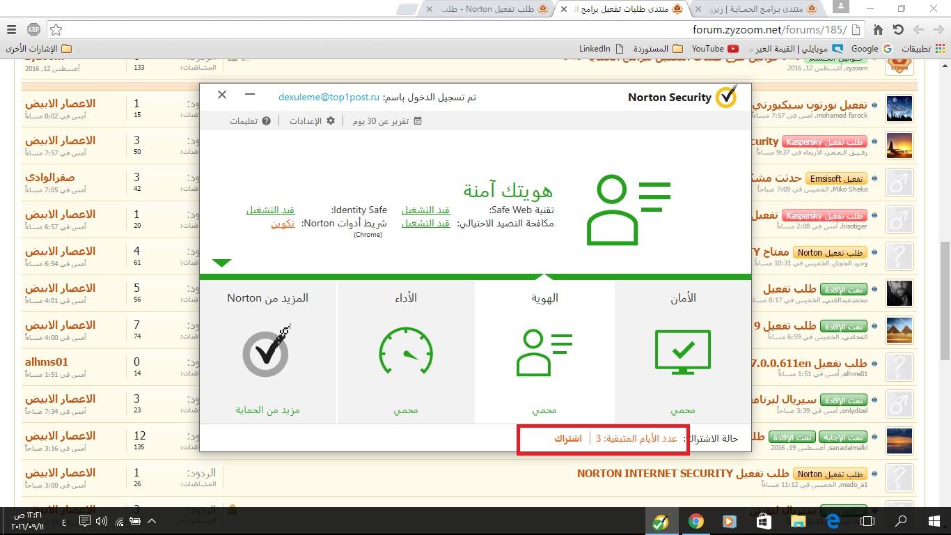Close the طلب تفعيل Norton tab

coord(430,9)
